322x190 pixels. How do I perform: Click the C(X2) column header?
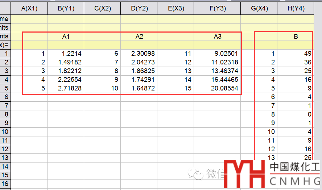(x=102, y=9)
